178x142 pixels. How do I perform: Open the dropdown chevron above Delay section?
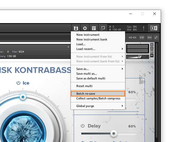point(138,108)
